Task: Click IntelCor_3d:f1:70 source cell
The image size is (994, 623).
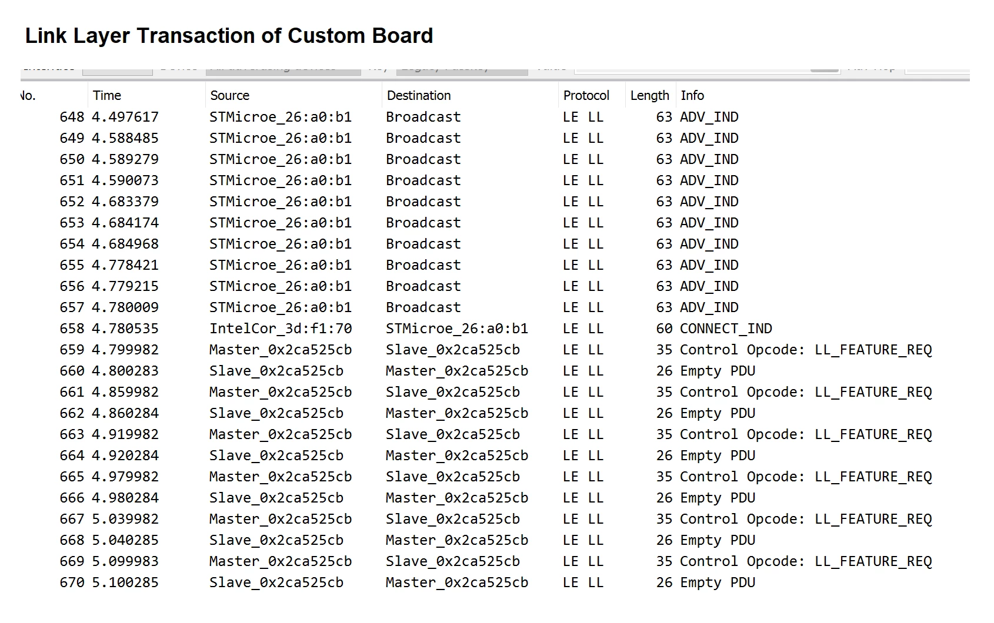Action: (281, 329)
